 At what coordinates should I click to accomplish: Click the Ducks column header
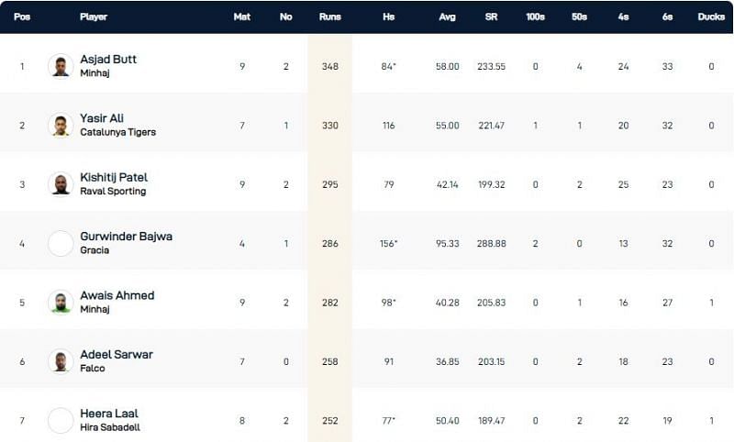pyautogui.click(x=710, y=17)
